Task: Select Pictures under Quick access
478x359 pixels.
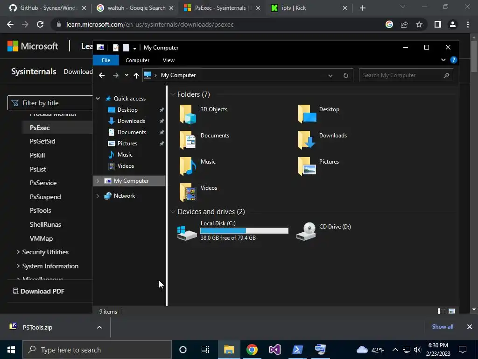Action: [x=127, y=144]
